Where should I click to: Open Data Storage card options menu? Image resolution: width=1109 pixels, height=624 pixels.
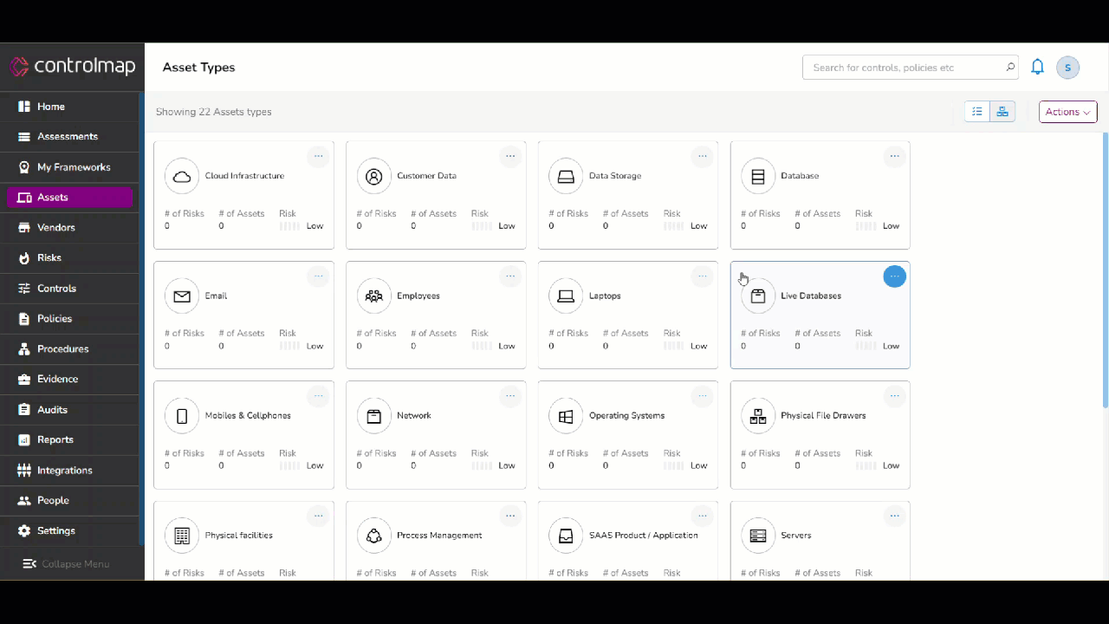click(x=703, y=157)
